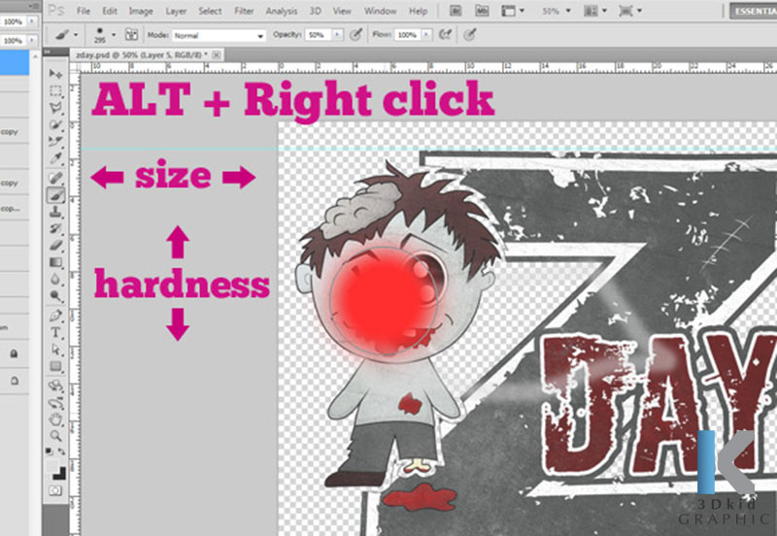Select the highlighted blue layer row
The height and width of the screenshot is (536, 777).
(15, 63)
